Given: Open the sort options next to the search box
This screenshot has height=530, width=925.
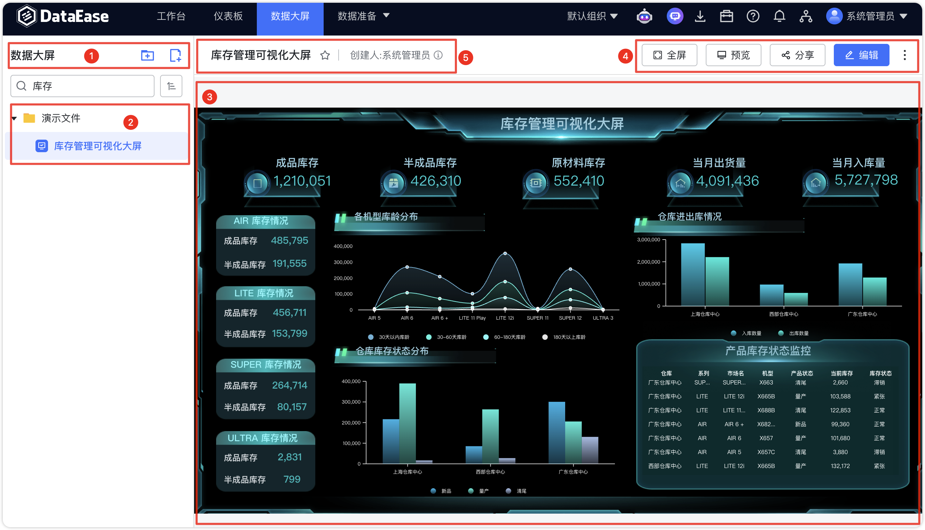Looking at the screenshot, I should coord(171,86).
